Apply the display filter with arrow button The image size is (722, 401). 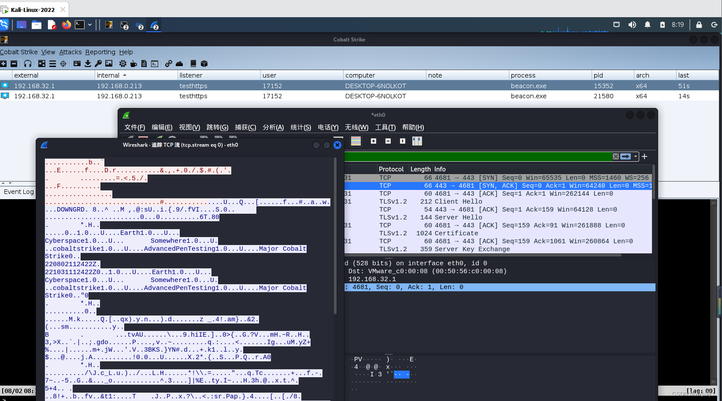pyautogui.click(x=626, y=156)
